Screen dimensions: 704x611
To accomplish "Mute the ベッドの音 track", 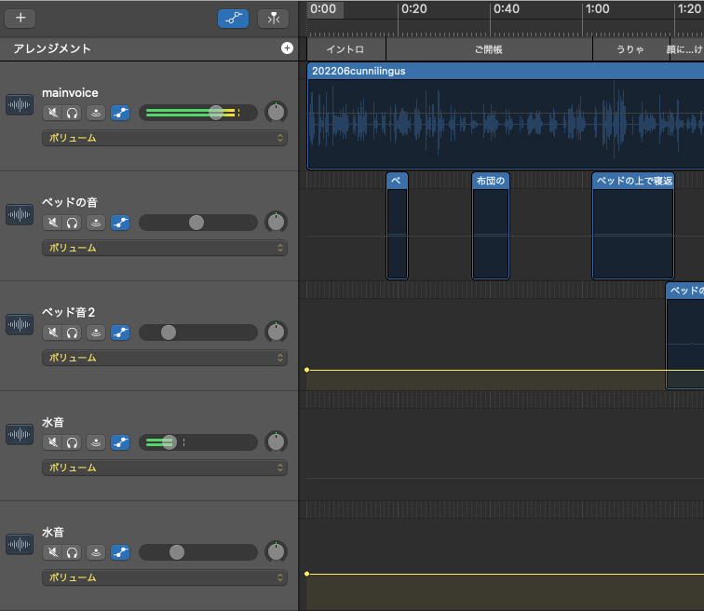I will click(52, 223).
